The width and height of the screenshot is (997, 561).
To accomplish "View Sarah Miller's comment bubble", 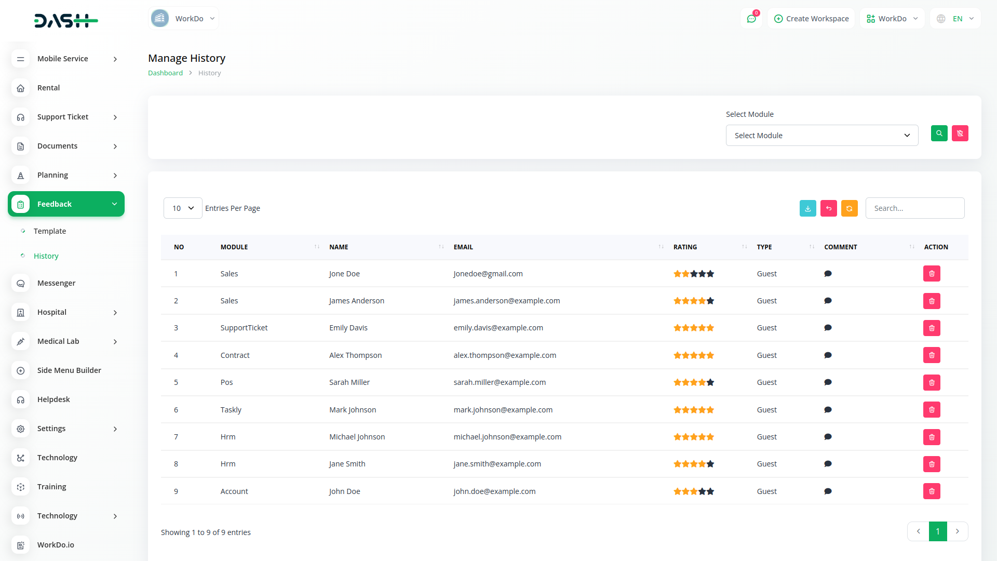I will (x=828, y=382).
